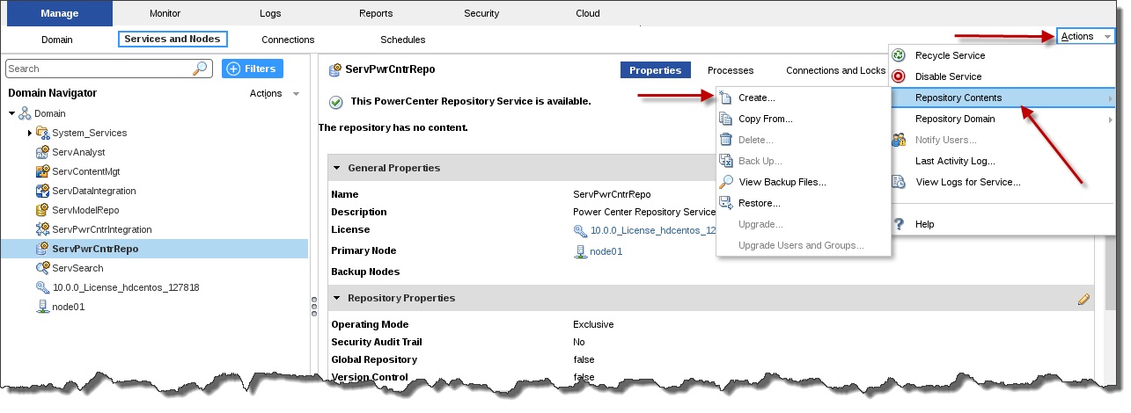Open the Connections sub-tab
Screen dimensions: 1131x413
[288, 40]
